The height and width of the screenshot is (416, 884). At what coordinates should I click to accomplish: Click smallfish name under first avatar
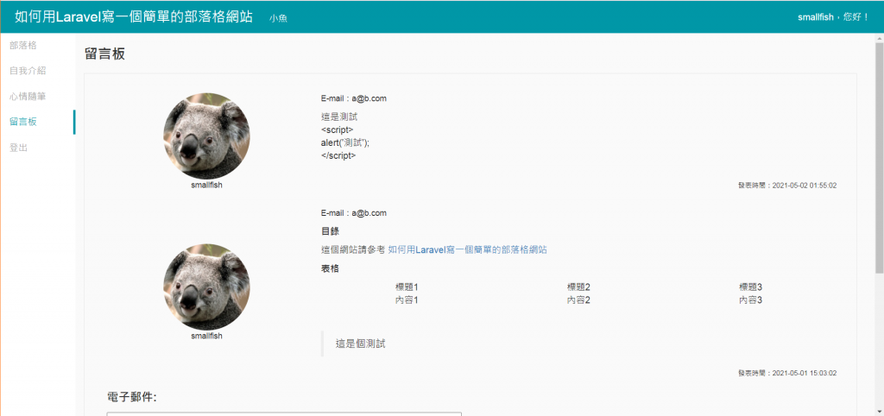point(206,185)
